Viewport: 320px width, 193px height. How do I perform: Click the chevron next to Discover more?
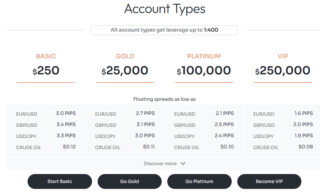(x=183, y=164)
